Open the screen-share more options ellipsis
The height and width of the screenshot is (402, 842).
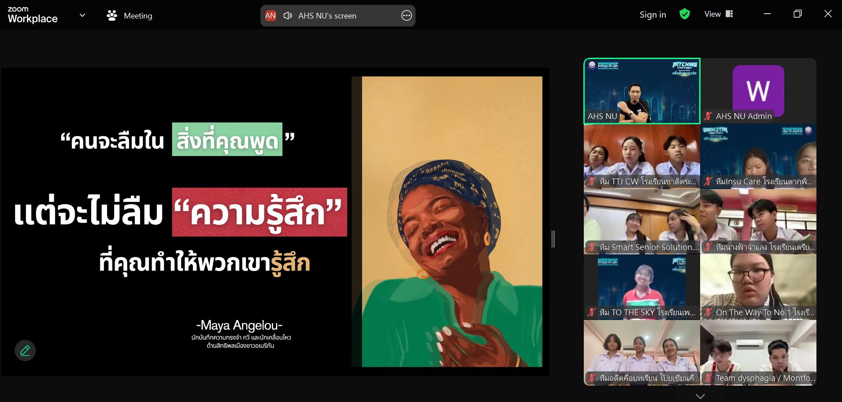[x=406, y=16]
